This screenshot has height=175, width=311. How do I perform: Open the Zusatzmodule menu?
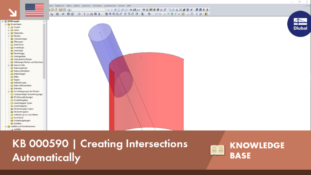coord(110,6)
